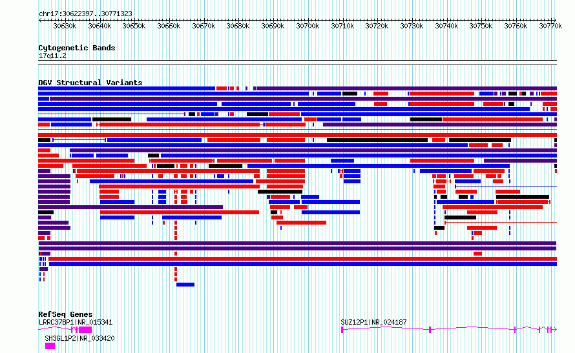Viewport: 575px width, 353px height.
Task: Click the 30720k ruler label
Action: tap(377, 26)
